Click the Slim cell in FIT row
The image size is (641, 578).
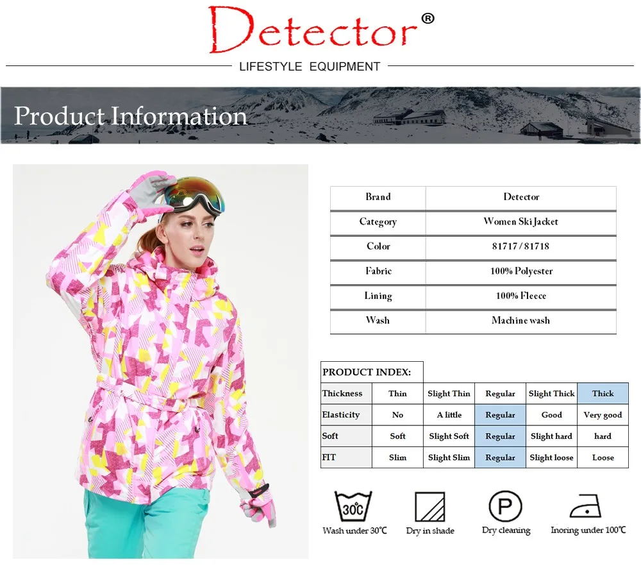[397, 457]
